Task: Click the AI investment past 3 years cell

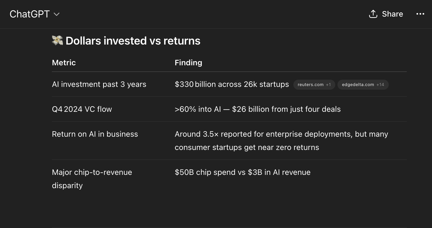Action: click(99, 84)
